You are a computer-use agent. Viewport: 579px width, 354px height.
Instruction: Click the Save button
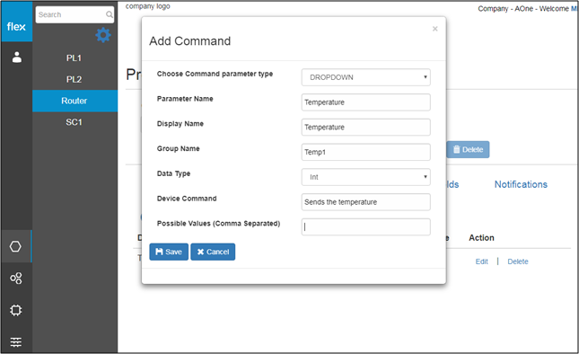[169, 252]
